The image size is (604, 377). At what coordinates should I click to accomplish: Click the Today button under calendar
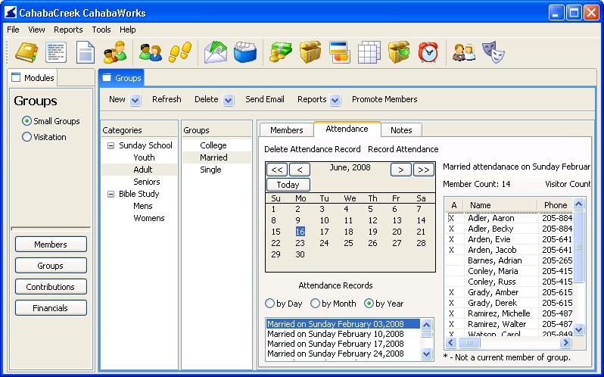(288, 185)
